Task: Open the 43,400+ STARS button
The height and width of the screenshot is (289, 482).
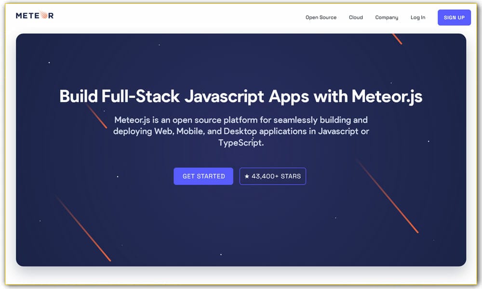Action: point(273,176)
